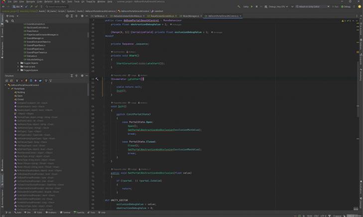Open the Unity view selector in Explorer panel
This screenshot has width=363, height=217.
(12, 16)
